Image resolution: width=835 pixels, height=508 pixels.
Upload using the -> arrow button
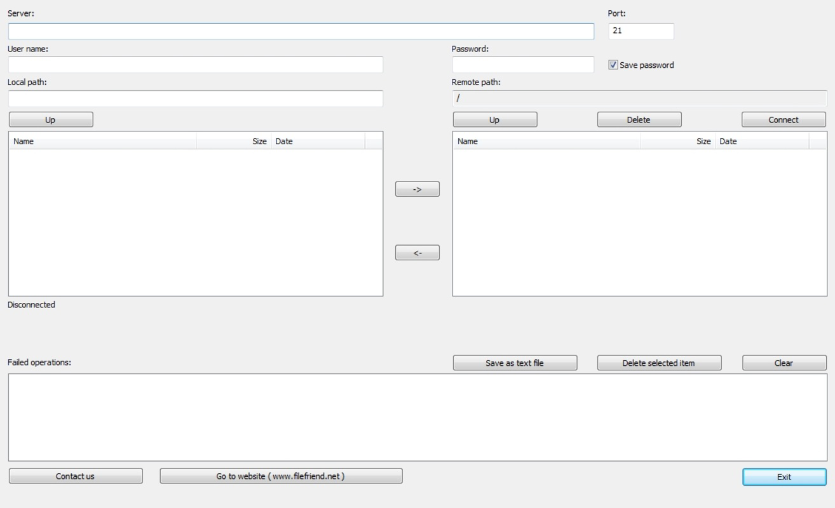tap(418, 189)
